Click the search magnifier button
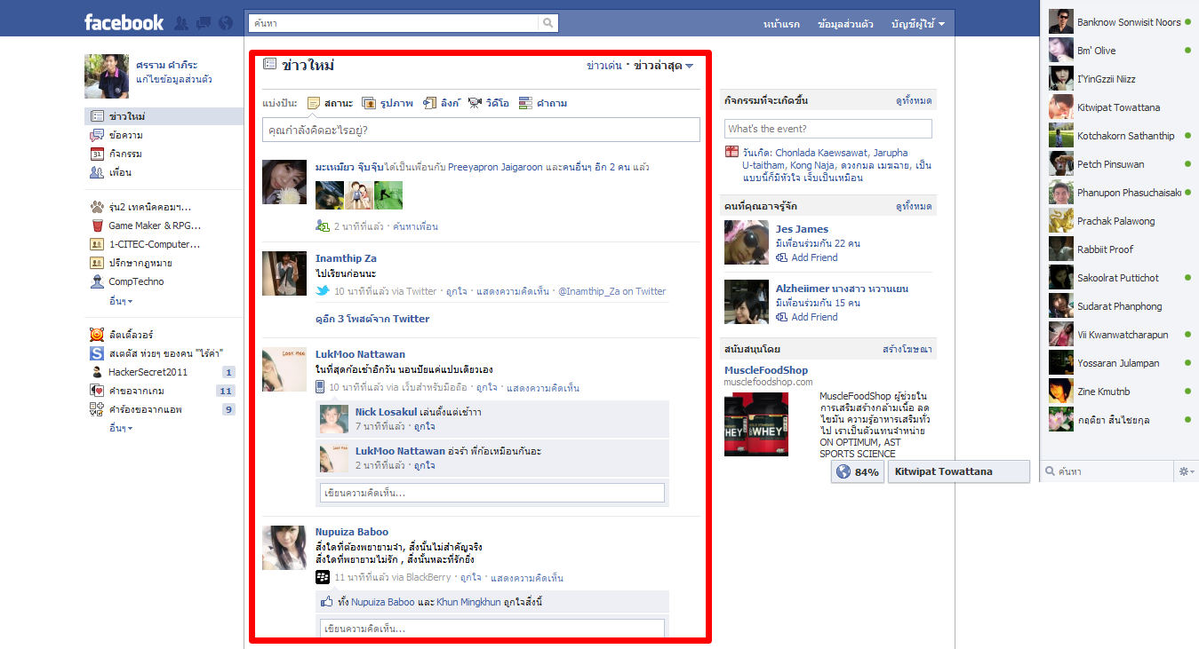1199x649 pixels. coord(548,23)
